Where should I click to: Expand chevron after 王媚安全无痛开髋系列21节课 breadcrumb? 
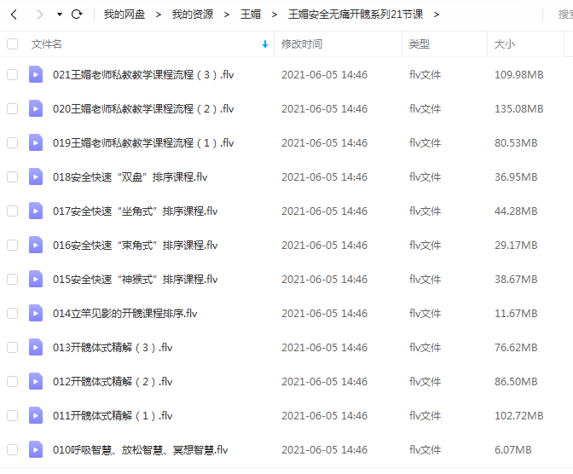pos(437,14)
